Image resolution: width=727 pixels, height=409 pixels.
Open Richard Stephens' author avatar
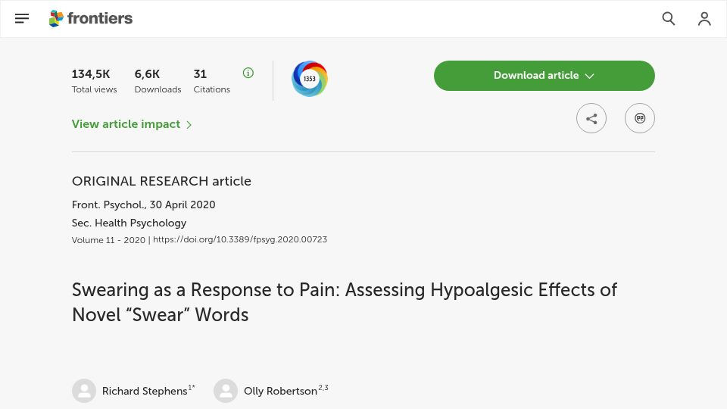click(84, 391)
